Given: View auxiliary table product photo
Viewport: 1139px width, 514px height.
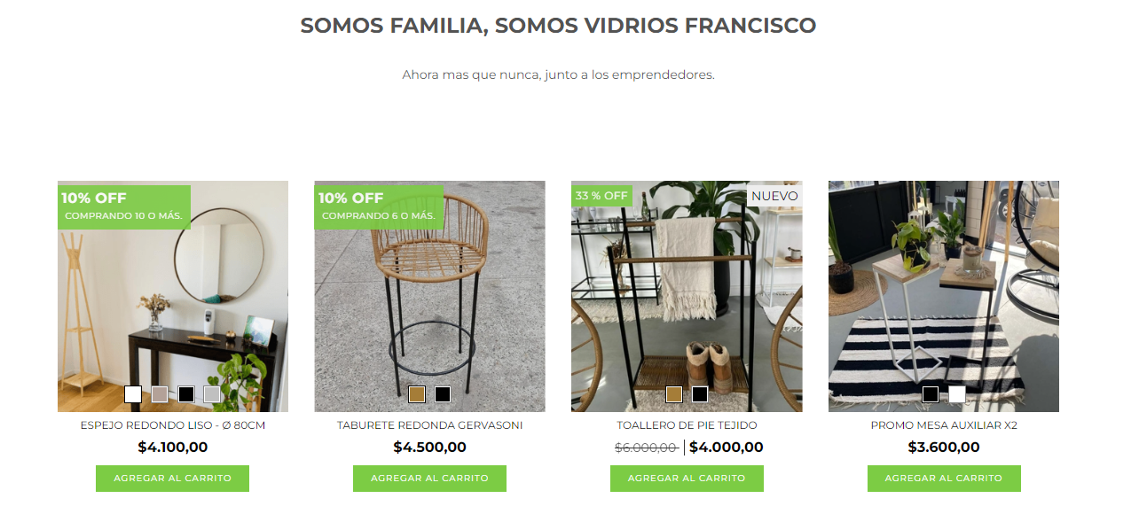Looking at the screenshot, I should point(944,297).
